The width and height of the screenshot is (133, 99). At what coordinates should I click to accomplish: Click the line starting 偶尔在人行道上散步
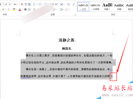coord(69,56)
